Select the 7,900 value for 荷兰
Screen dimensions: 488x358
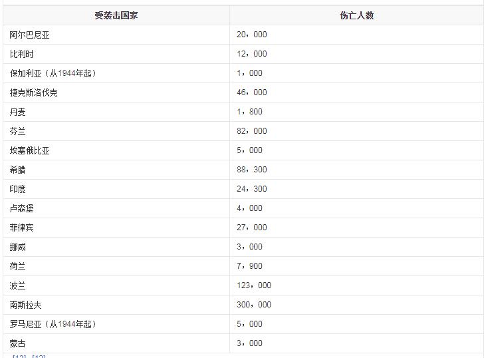click(x=249, y=266)
